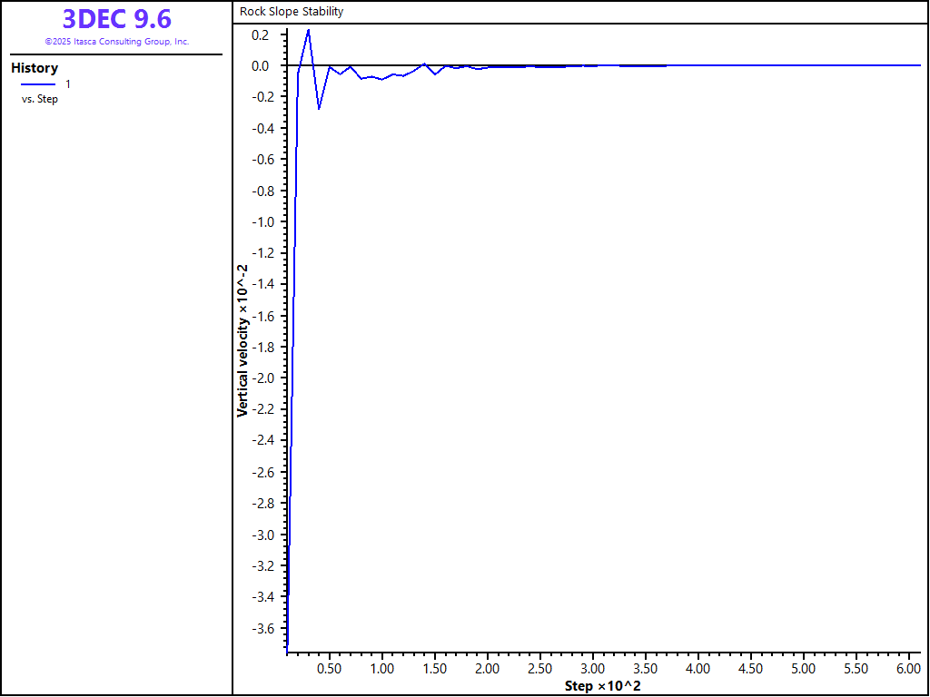930x697 pixels.
Task: Select the History legend heading
Action: [x=35, y=68]
